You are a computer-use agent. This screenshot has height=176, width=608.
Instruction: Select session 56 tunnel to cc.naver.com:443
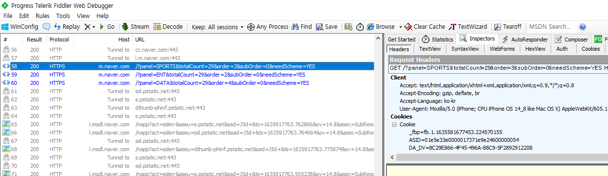[187, 50]
